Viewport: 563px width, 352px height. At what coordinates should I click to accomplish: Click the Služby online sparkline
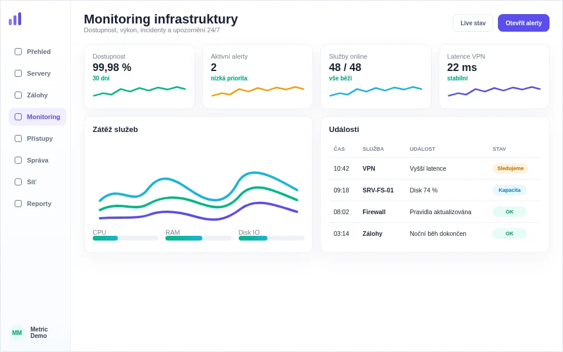point(375,92)
